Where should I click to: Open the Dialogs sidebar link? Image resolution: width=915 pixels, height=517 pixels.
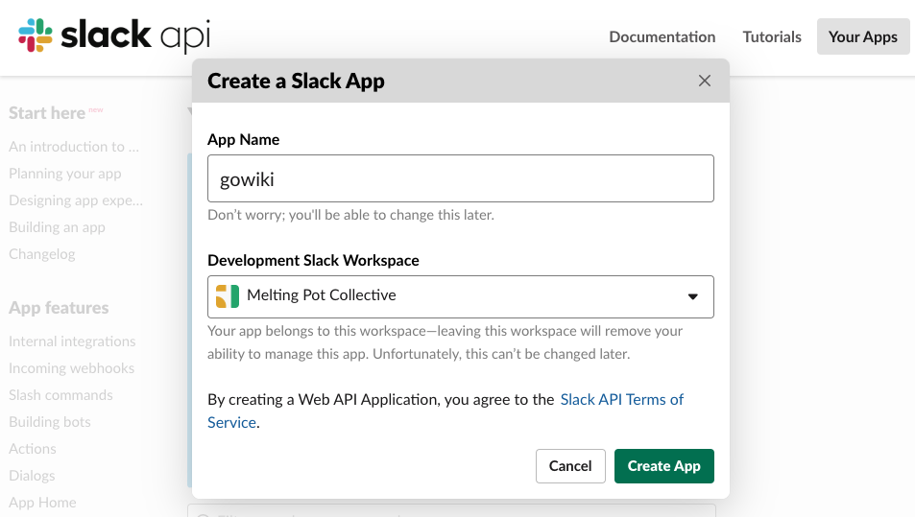point(32,476)
